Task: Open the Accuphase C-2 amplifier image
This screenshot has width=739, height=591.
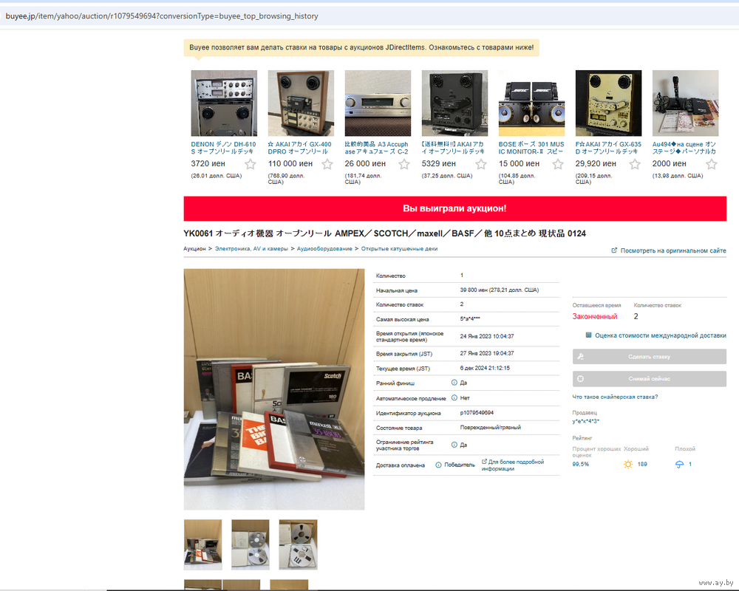Action: click(x=378, y=103)
